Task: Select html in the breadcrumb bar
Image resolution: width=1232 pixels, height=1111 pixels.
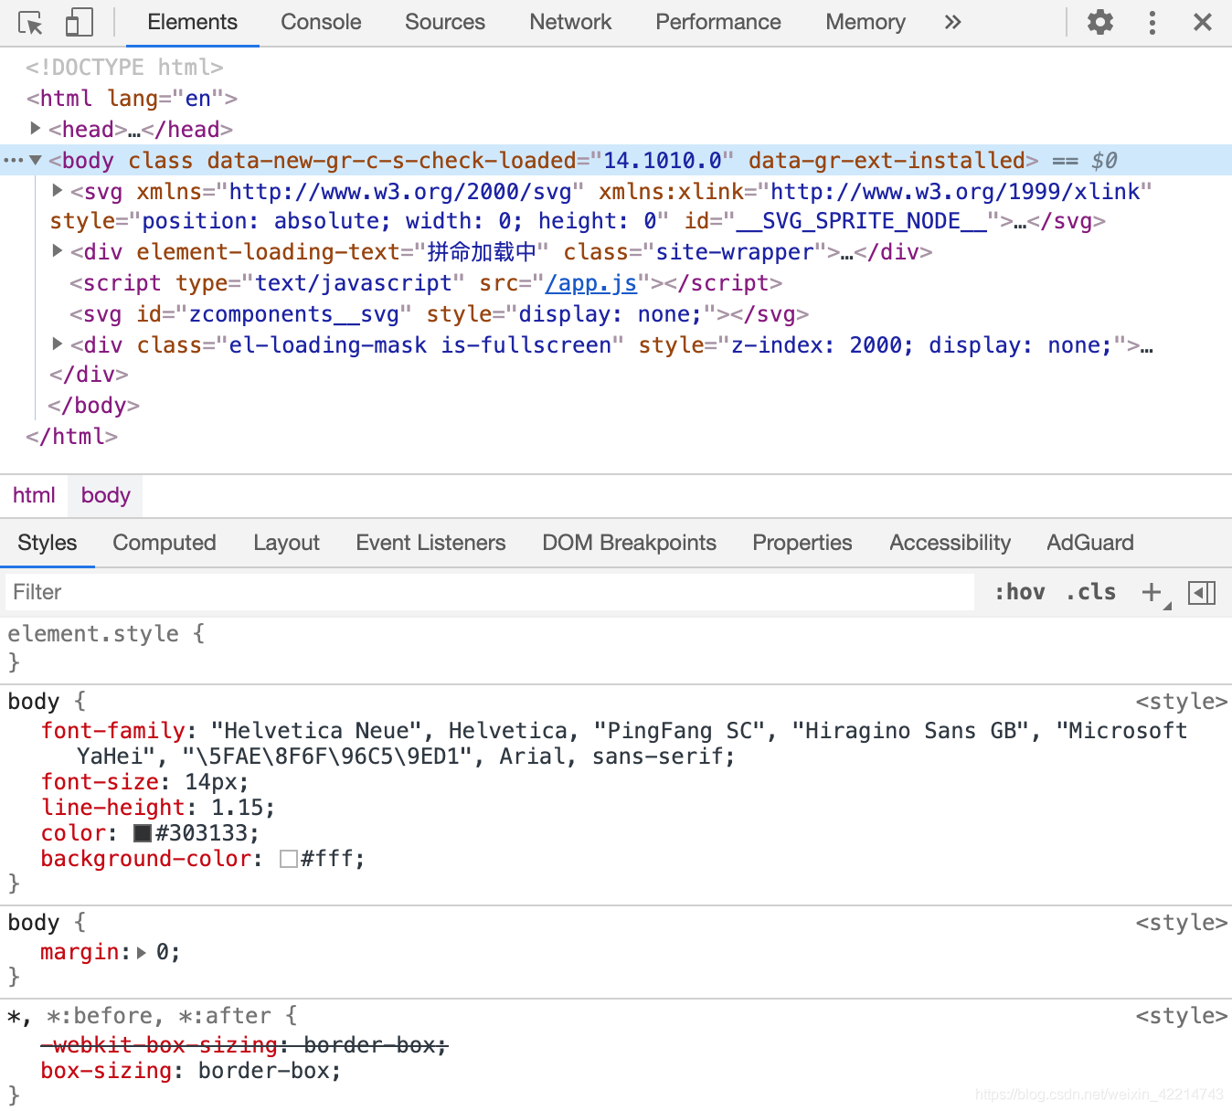Action: tap(34, 495)
